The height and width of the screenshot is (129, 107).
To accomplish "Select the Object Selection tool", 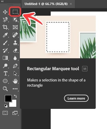I will pyautogui.click(x=15, y=20).
